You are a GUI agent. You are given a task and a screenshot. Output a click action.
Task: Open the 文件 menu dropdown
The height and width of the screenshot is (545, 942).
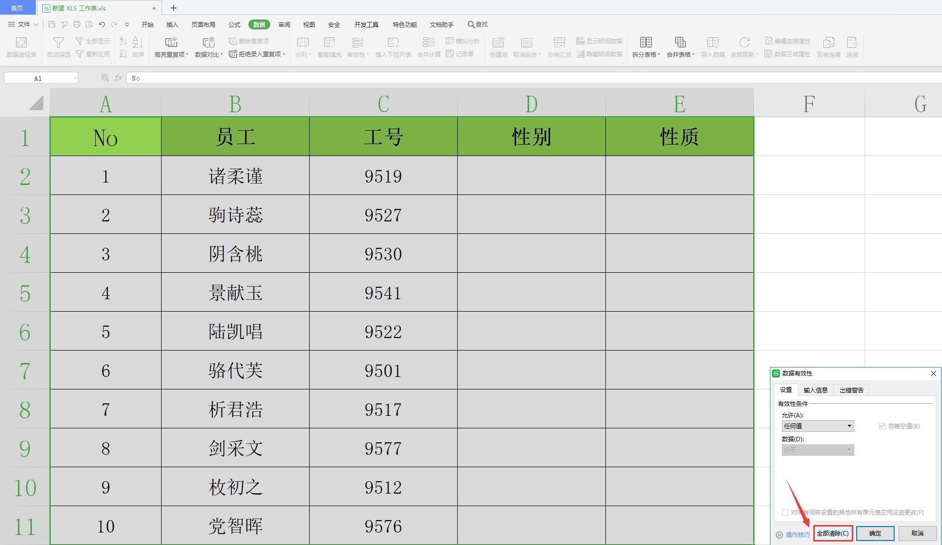[23, 24]
